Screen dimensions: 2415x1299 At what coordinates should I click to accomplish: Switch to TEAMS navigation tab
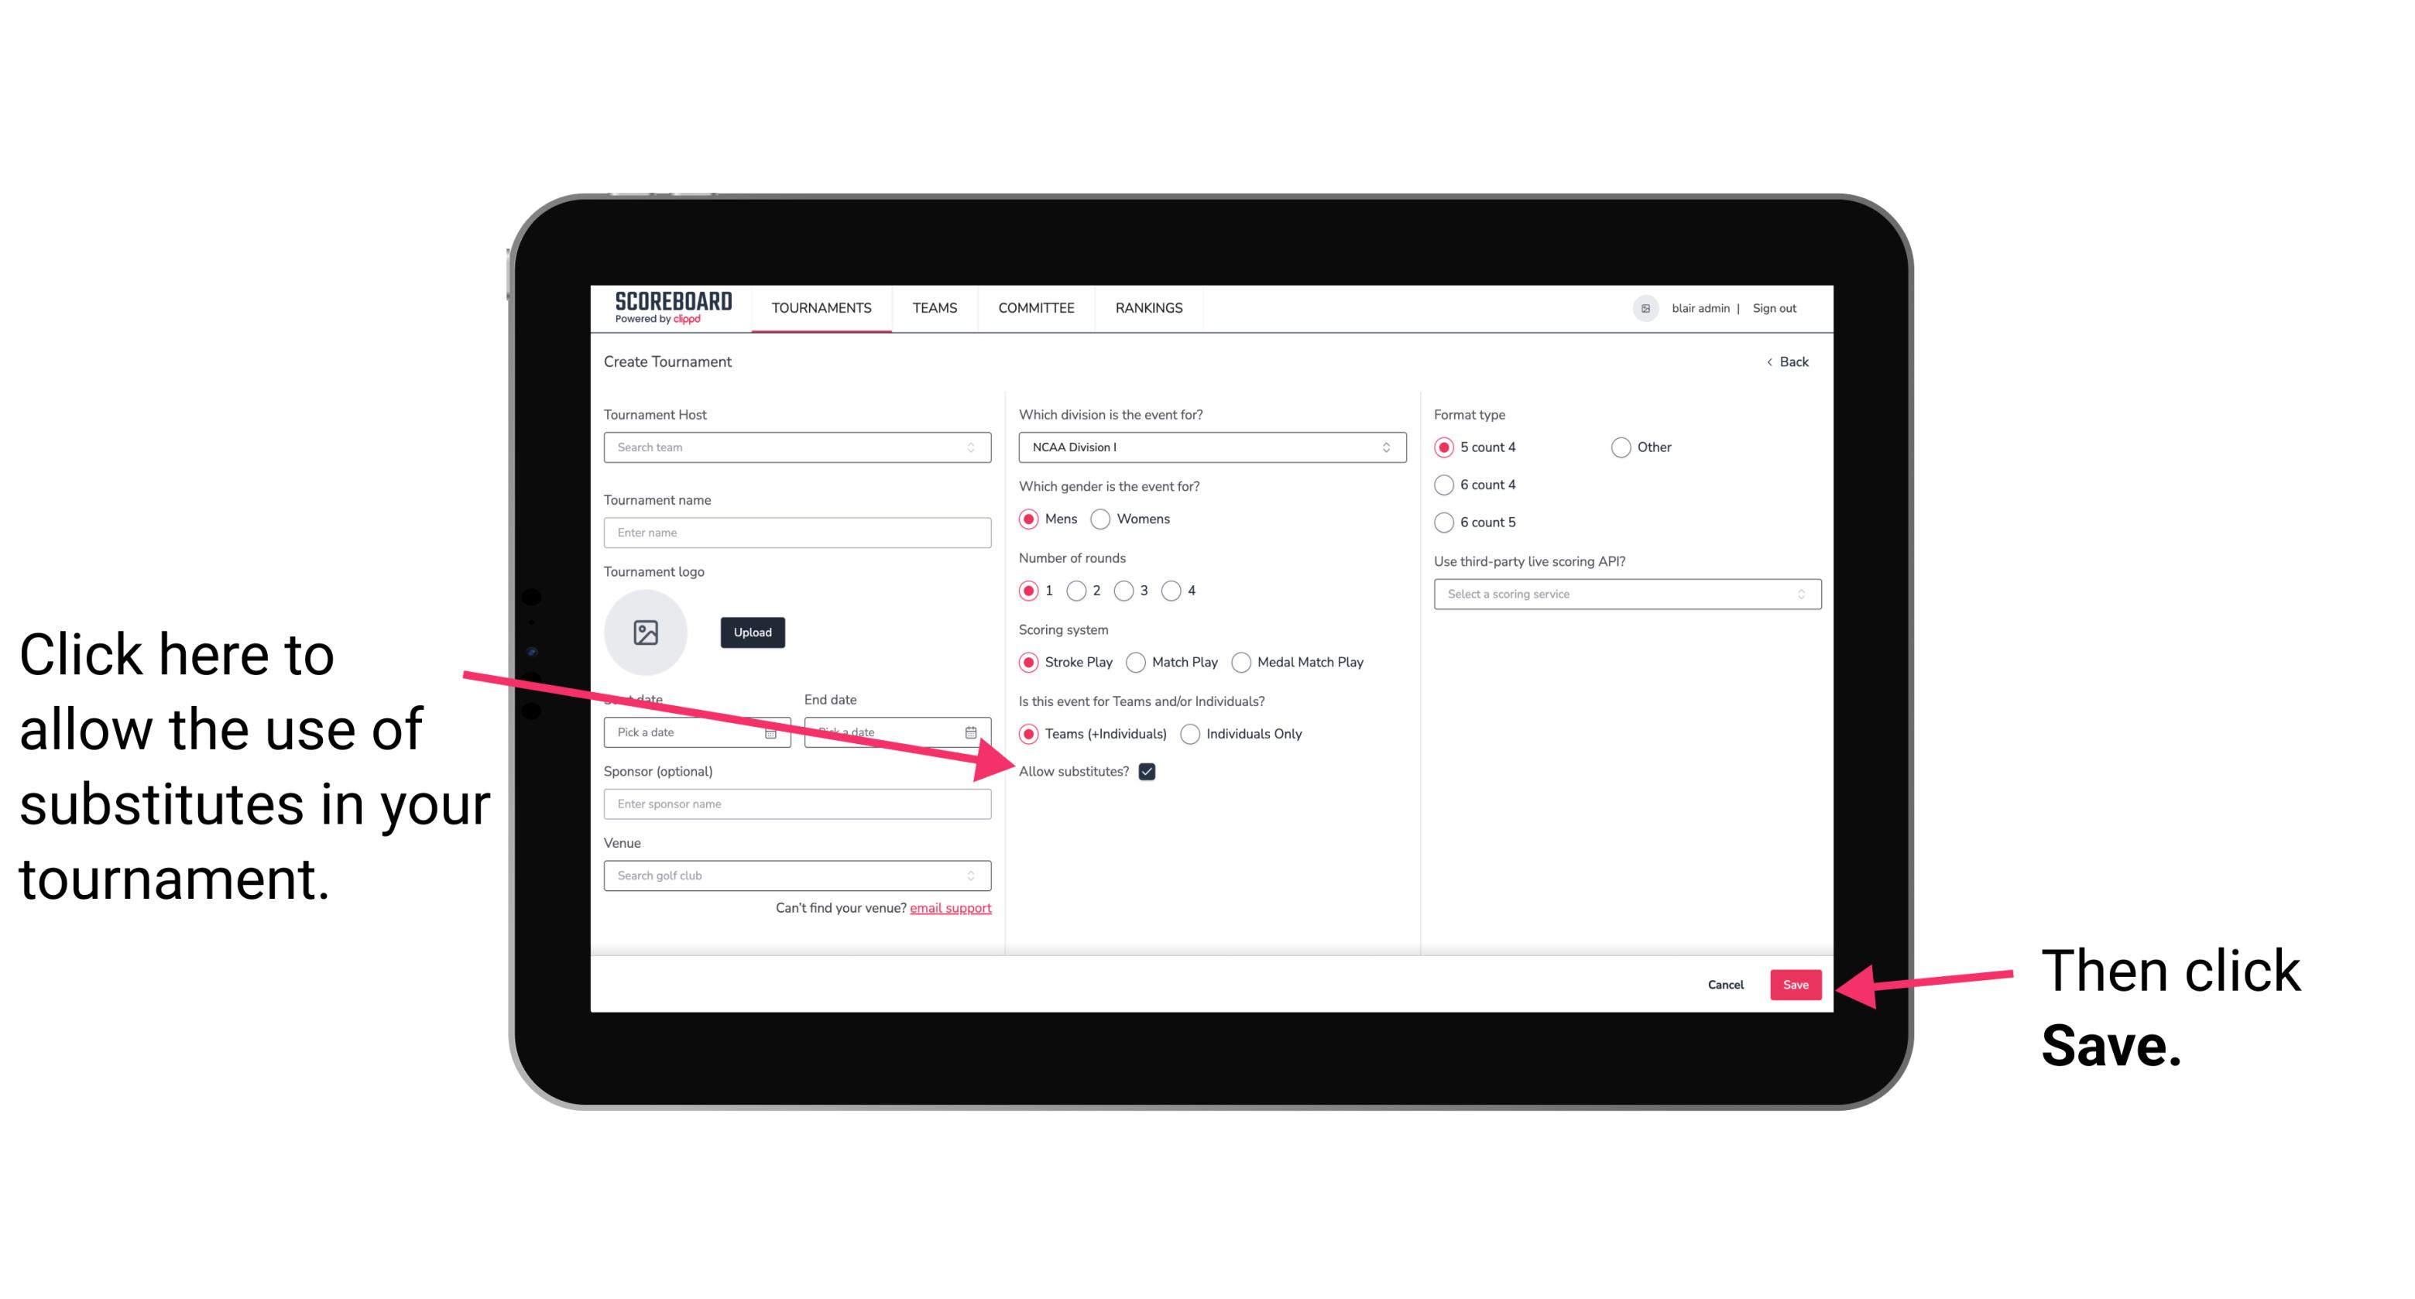point(931,307)
